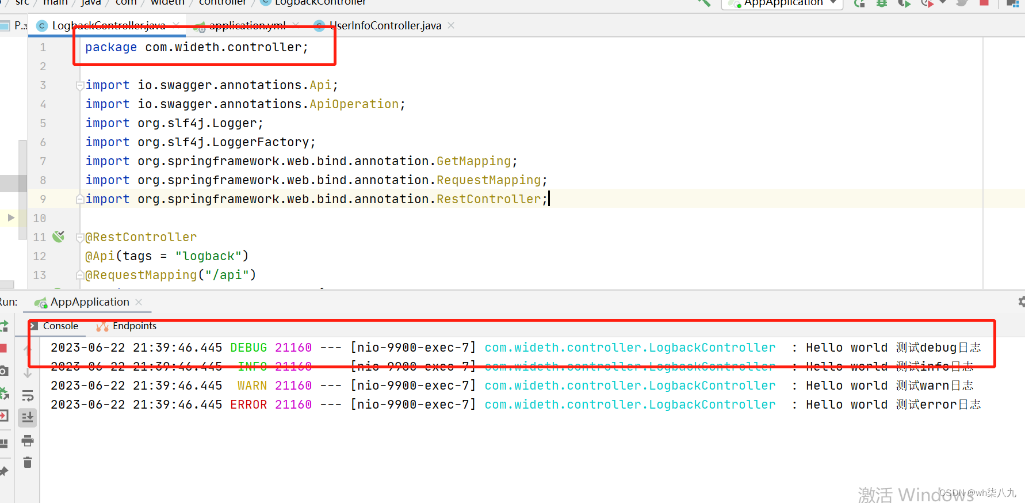
Task: Collapse the import block at line 3
Action: [x=80, y=85]
